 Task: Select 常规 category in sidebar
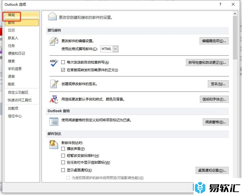22,15
